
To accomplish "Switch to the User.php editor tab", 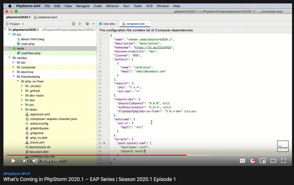I will (109, 24).
